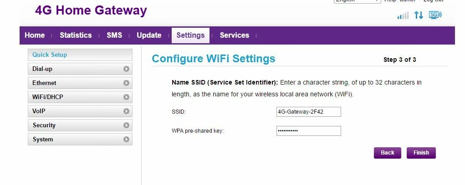The image size is (465, 185).
Task: Open the Services tab
Action: [x=234, y=35]
